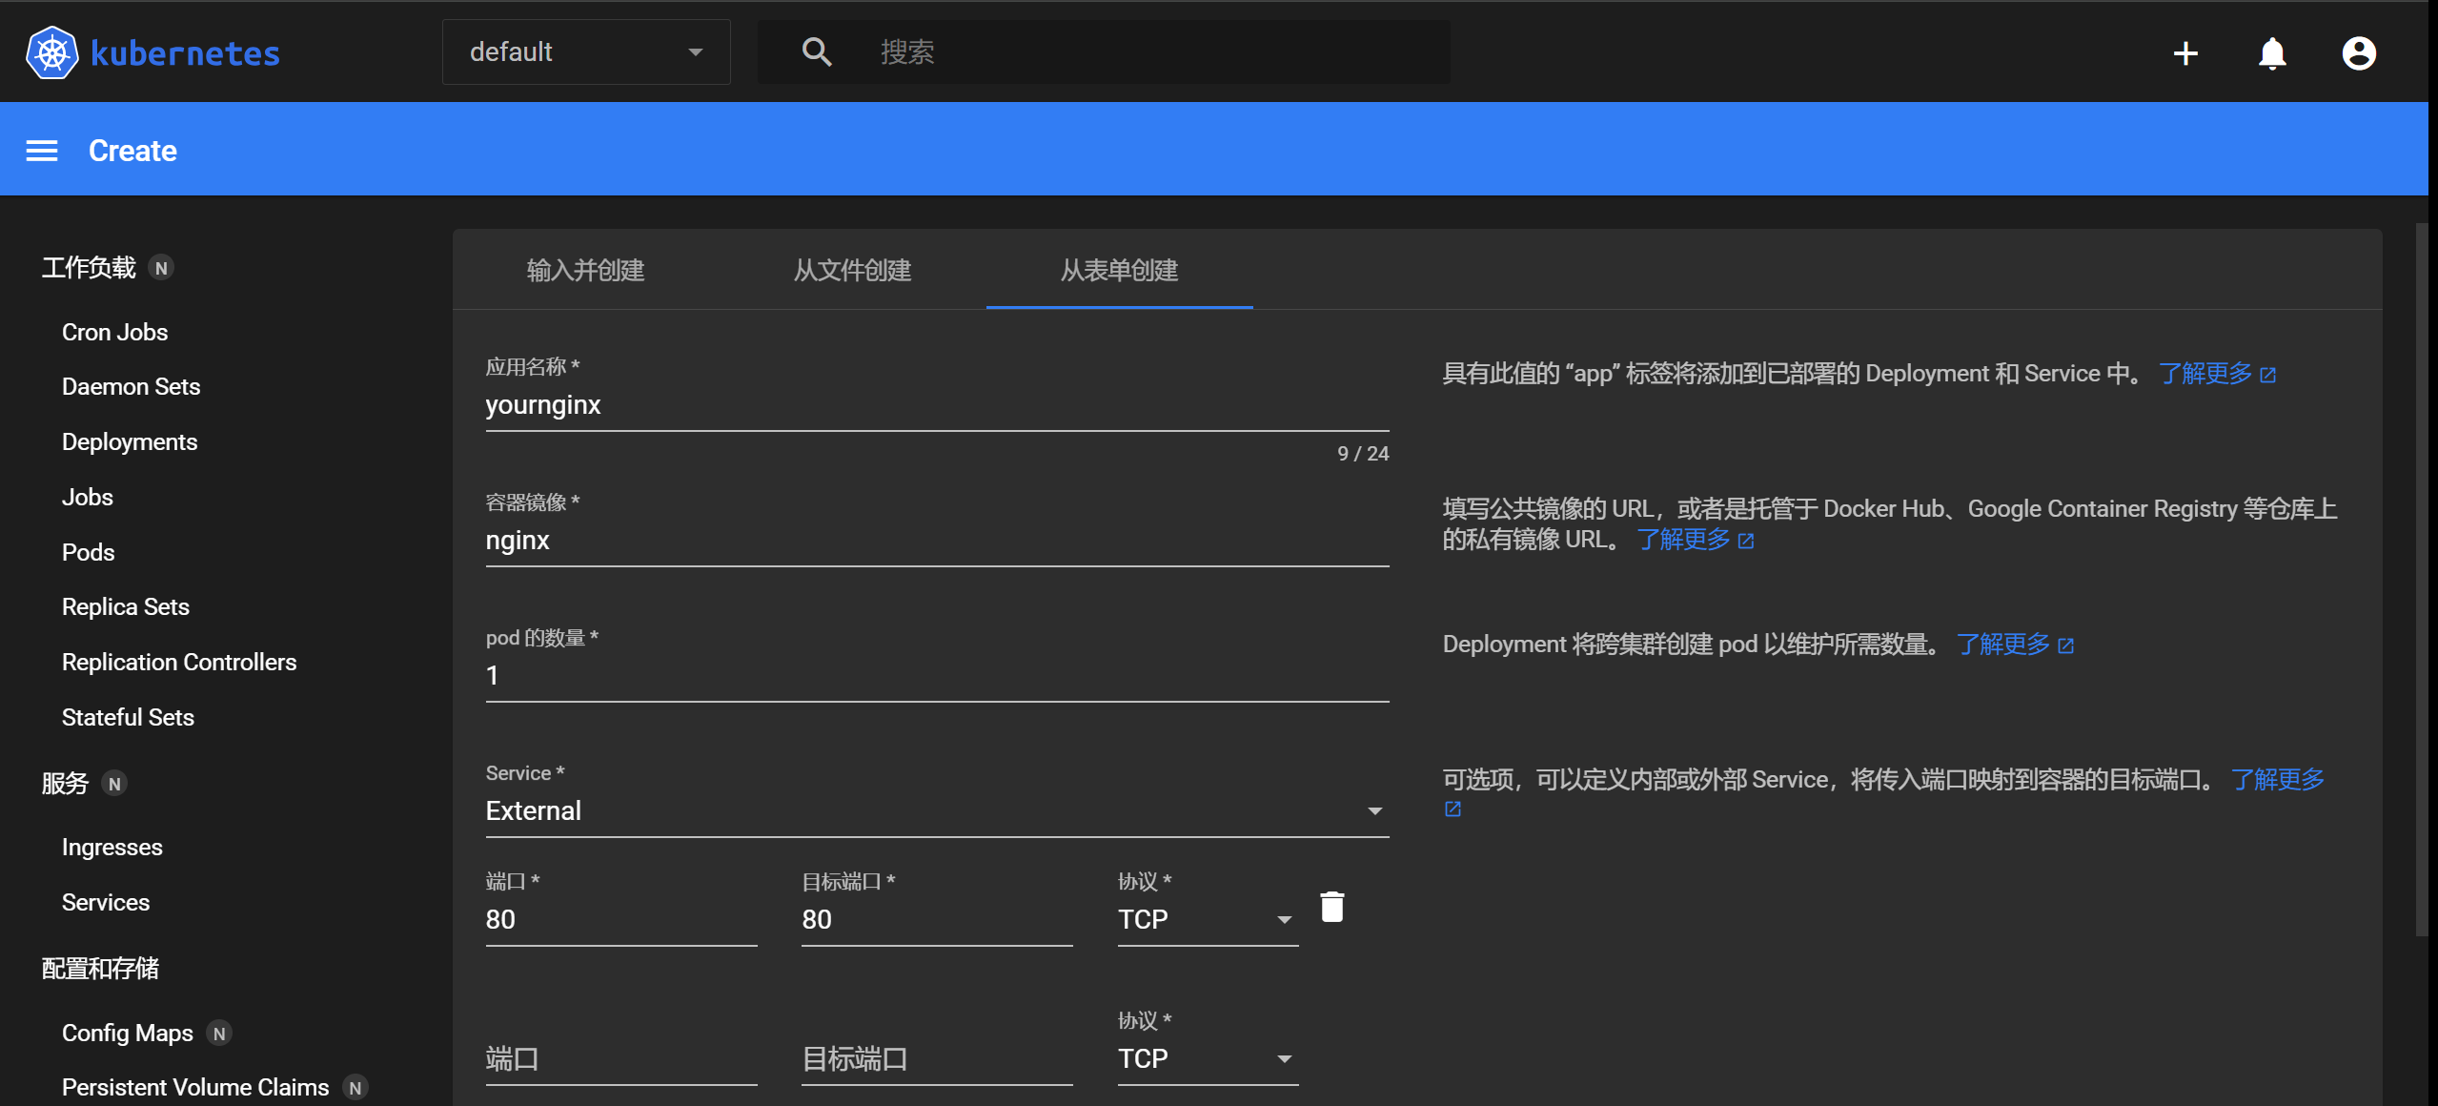
Task: Open external link icon for app label help
Action: tap(2268, 376)
